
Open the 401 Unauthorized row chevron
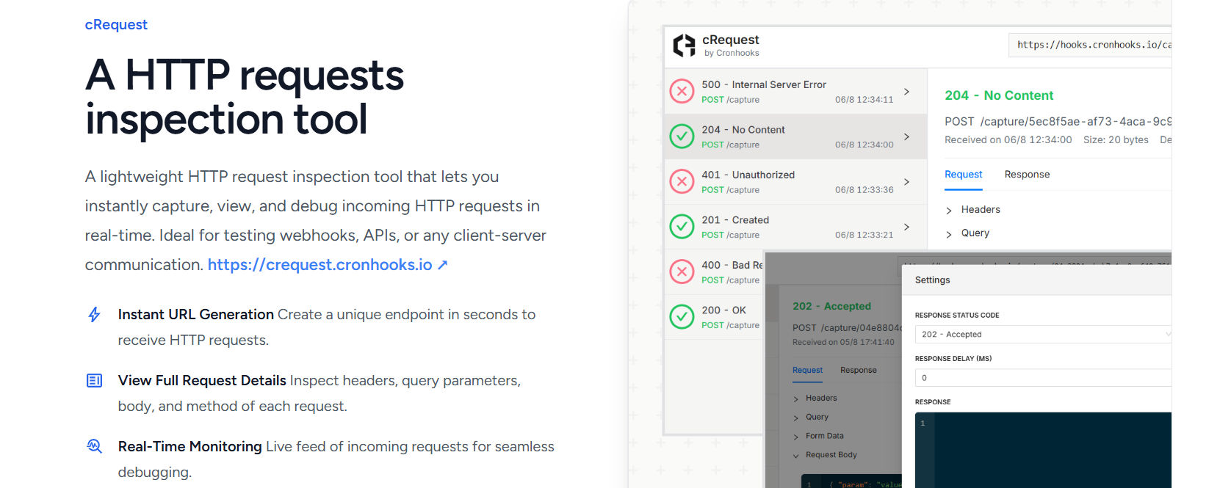pyautogui.click(x=907, y=182)
